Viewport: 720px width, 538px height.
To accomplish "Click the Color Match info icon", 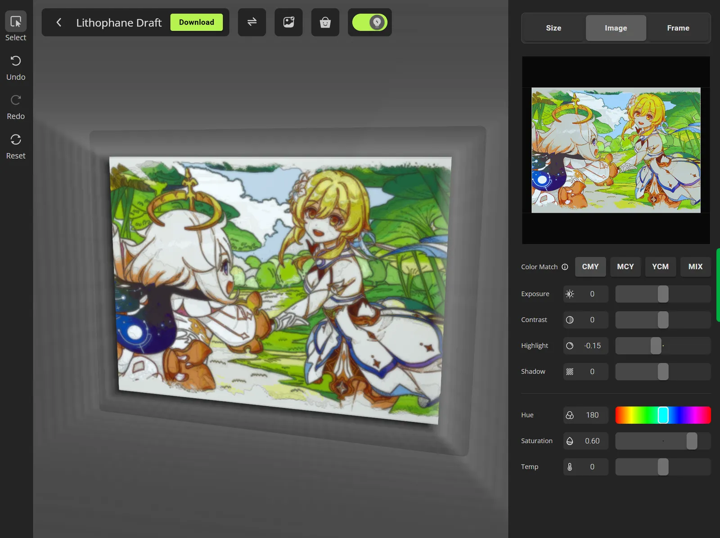I will click(565, 267).
